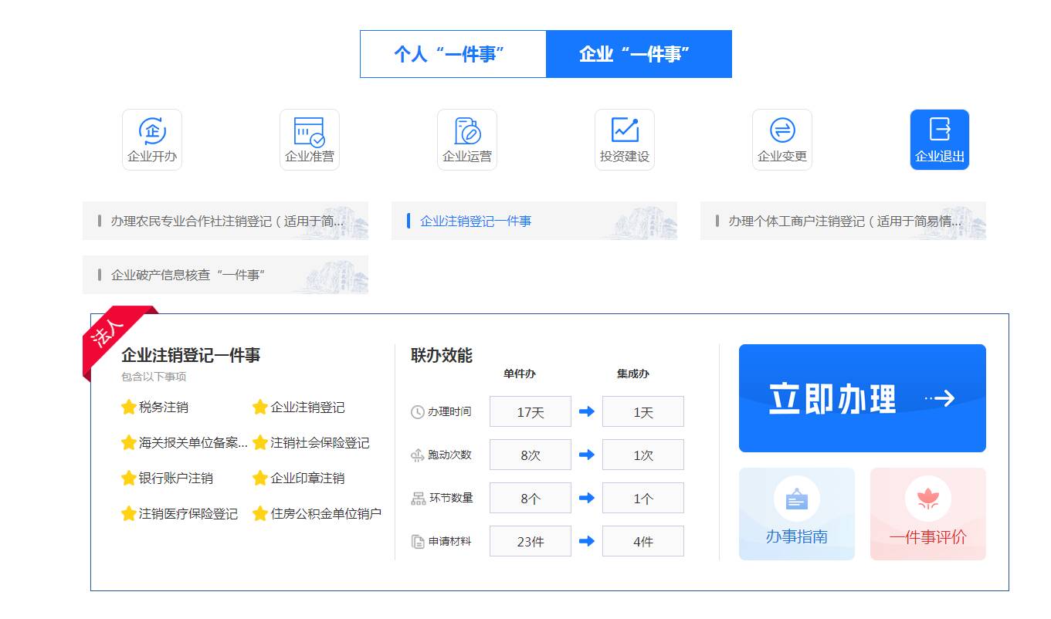This screenshot has width=1051, height=619.
Task: Click the 企业注销登记 item text
Action: pos(307,407)
